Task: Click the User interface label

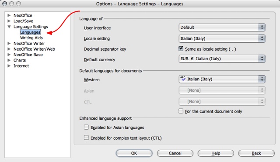Action: click(x=97, y=28)
